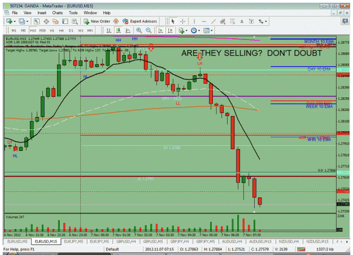
Task: Switch to the NZDUSD,H4 chart tab
Action: click(289, 241)
